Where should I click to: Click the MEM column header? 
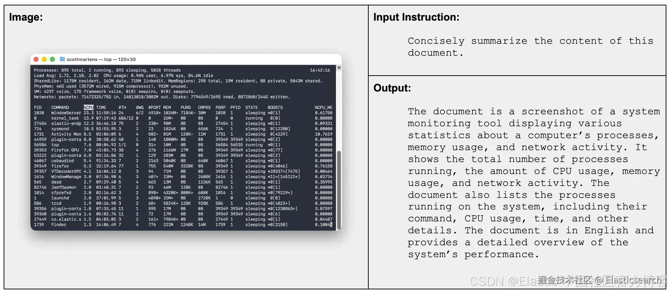(x=167, y=107)
